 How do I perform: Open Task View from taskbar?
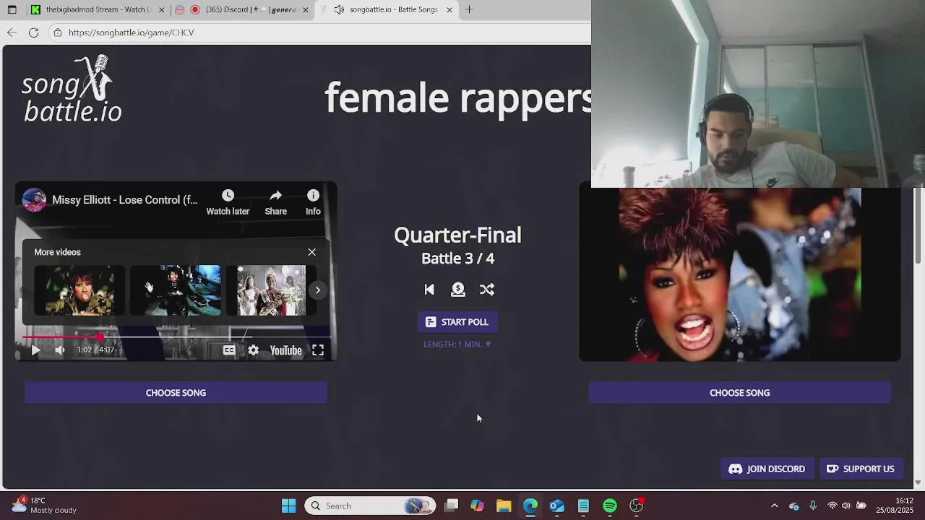(451, 506)
